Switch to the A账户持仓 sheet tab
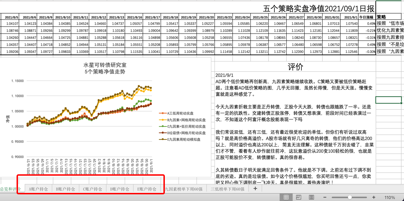The width and height of the screenshot is (404, 201). [38, 189]
